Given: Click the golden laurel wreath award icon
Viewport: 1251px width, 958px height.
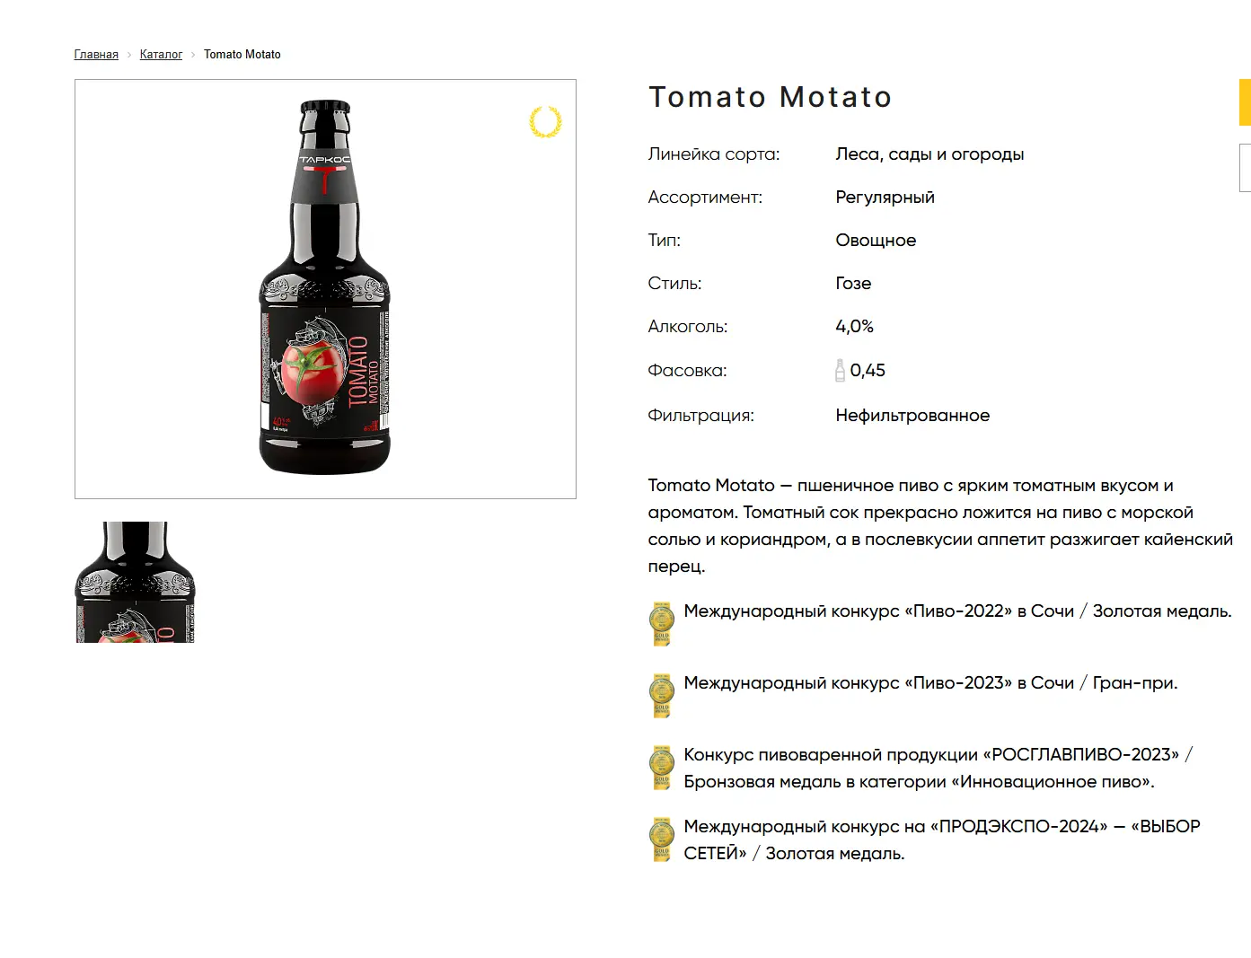Looking at the screenshot, I should (x=545, y=122).
